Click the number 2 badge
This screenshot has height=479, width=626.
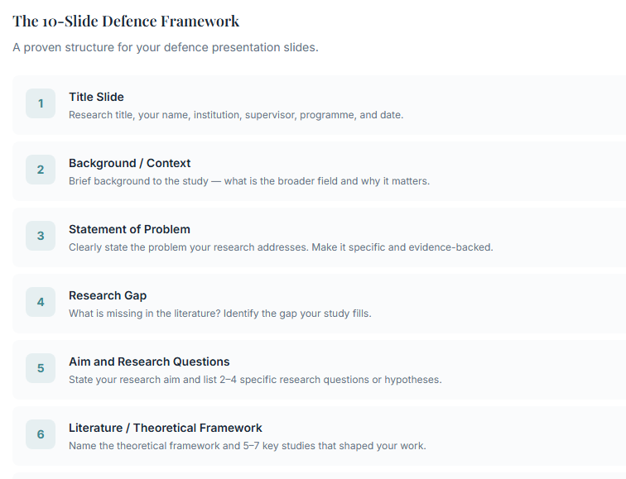(x=41, y=170)
